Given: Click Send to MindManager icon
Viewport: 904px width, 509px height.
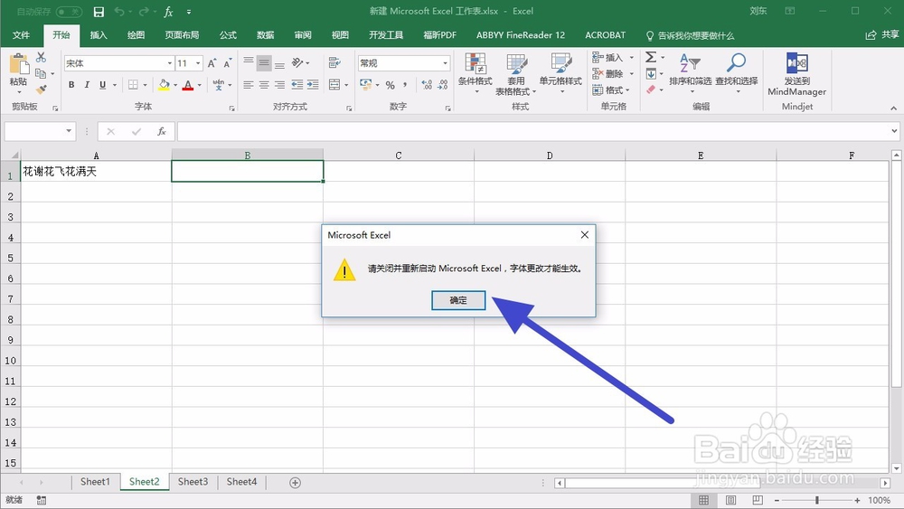Looking at the screenshot, I should pyautogui.click(x=796, y=74).
